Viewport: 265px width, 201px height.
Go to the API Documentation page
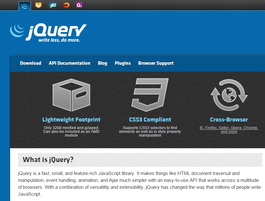tap(69, 63)
